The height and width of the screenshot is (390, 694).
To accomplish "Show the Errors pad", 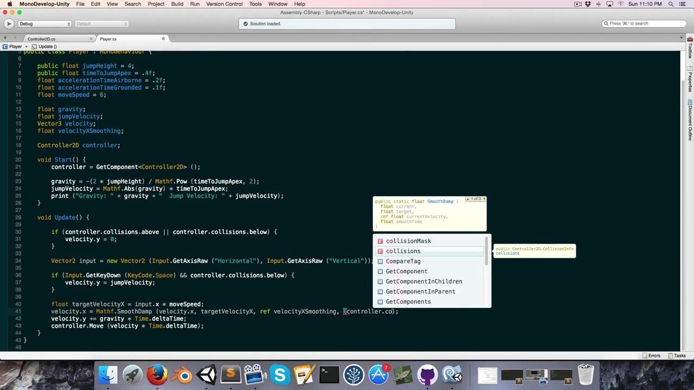I will 651,356.
